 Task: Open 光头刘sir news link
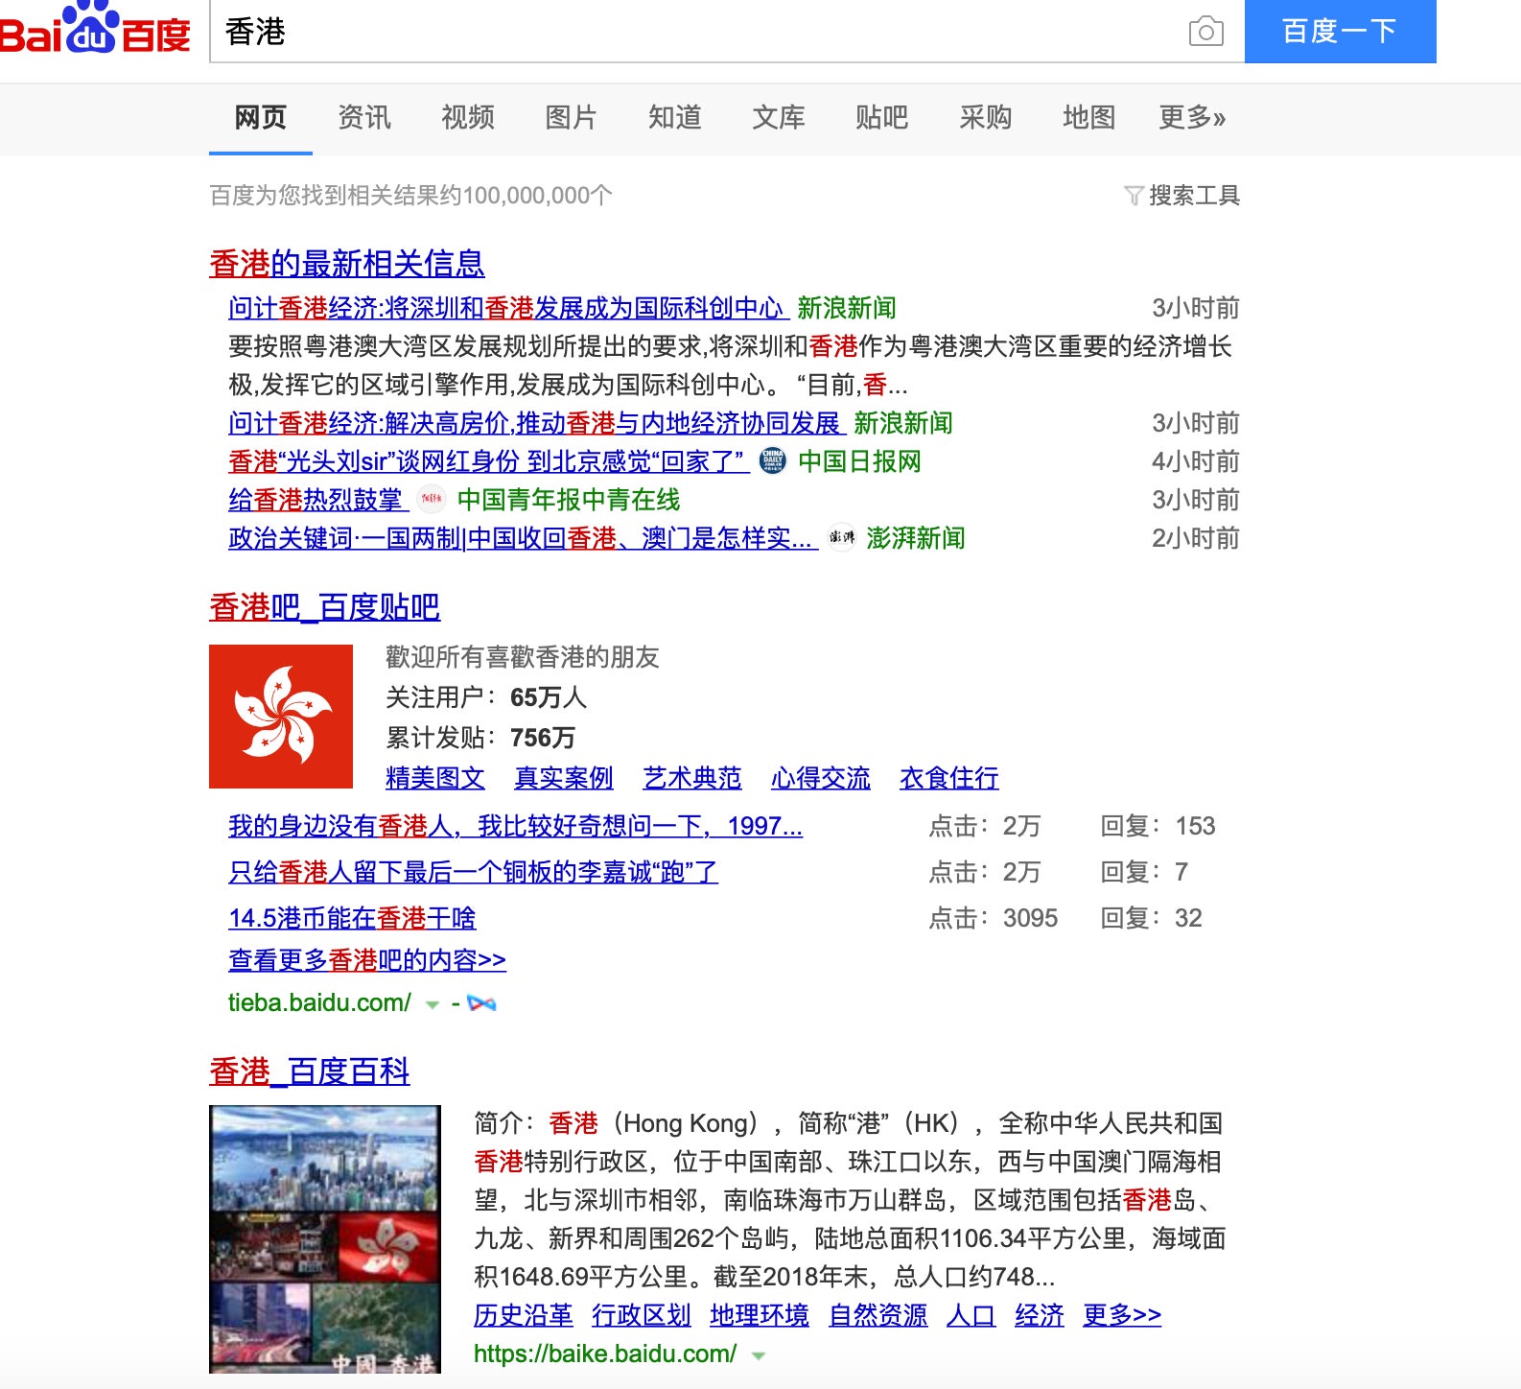[x=488, y=461]
